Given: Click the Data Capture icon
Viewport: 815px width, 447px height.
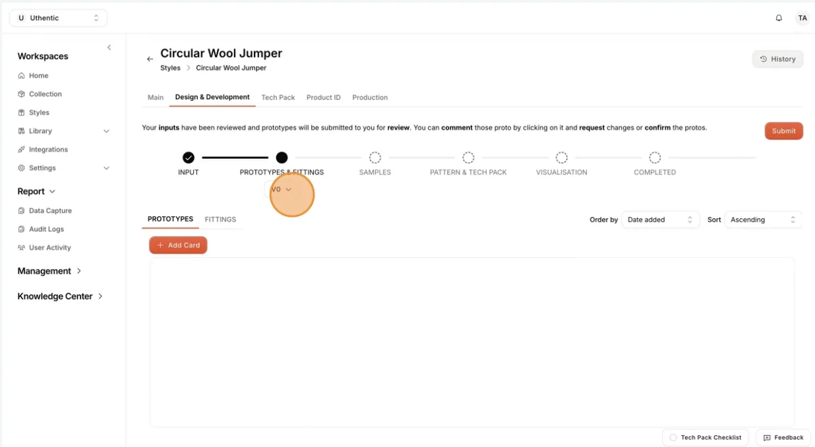Looking at the screenshot, I should (x=22, y=211).
